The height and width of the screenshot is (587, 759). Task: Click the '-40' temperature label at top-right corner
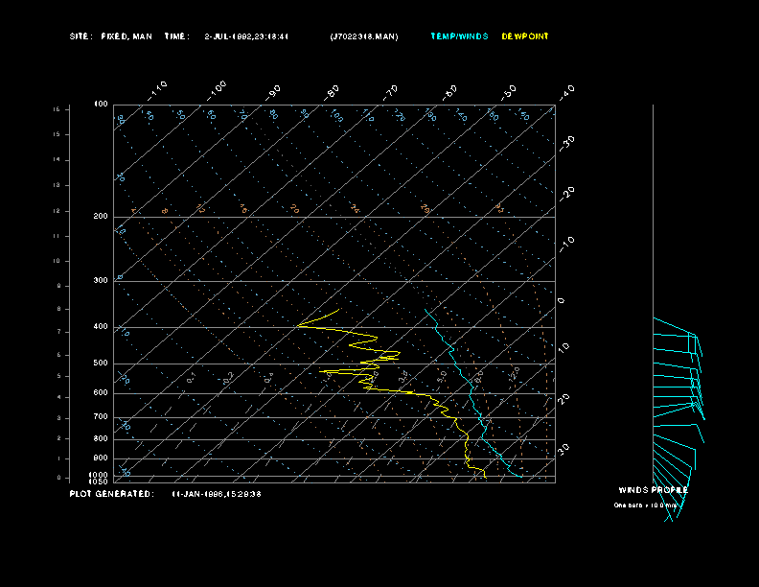[x=566, y=92]
